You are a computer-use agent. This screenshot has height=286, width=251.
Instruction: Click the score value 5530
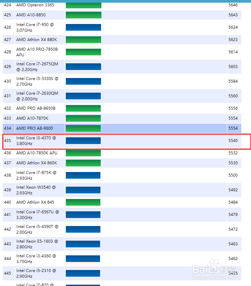pos(233,163)
